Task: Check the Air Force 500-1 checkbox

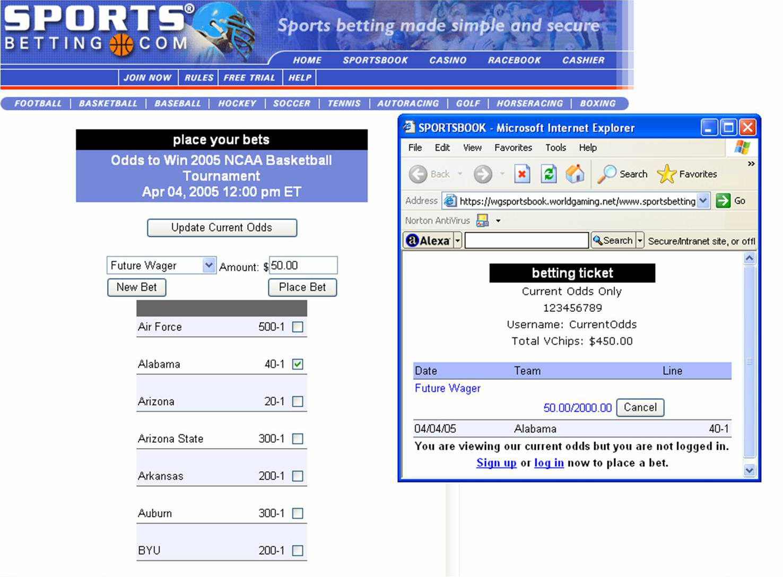Action: tap(298, 327)
